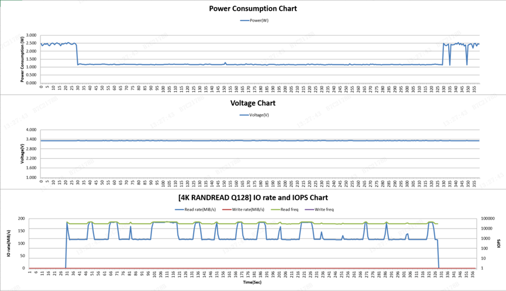The image size is (506, 291).
Task: Select the Voltage Chart title
Action: click(x=253, y=103)
